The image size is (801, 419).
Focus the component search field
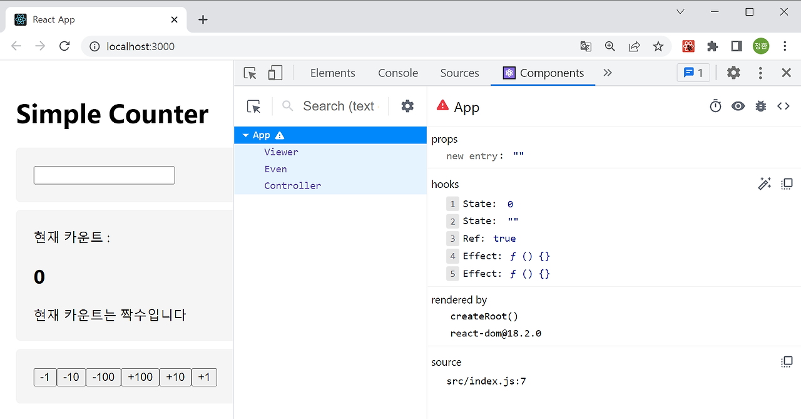tap(338, 106)
